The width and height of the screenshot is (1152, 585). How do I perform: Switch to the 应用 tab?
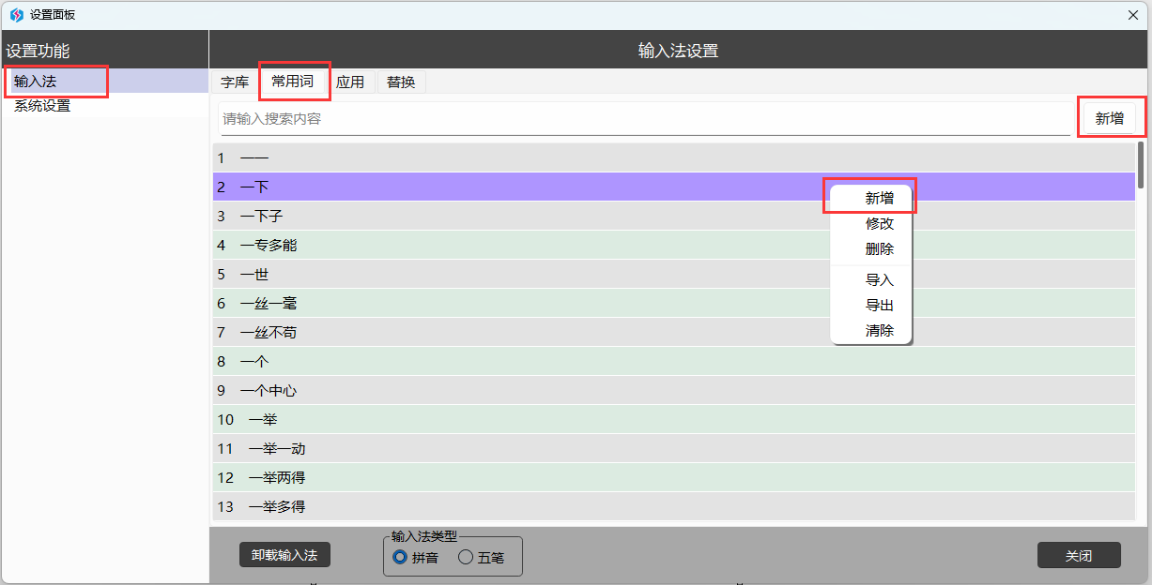[350, 82]
